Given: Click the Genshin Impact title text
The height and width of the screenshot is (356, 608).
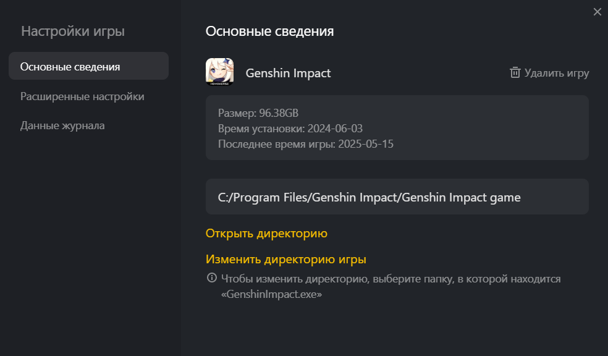Looking at the screenshot, I should point(288,72).
